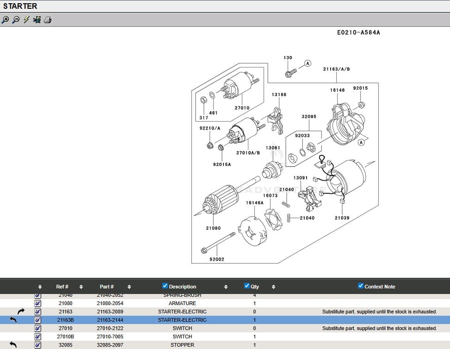Click the zoom out magnifier icon
The height and width of the screenshot is (349, 450).
tap(16, 20)
